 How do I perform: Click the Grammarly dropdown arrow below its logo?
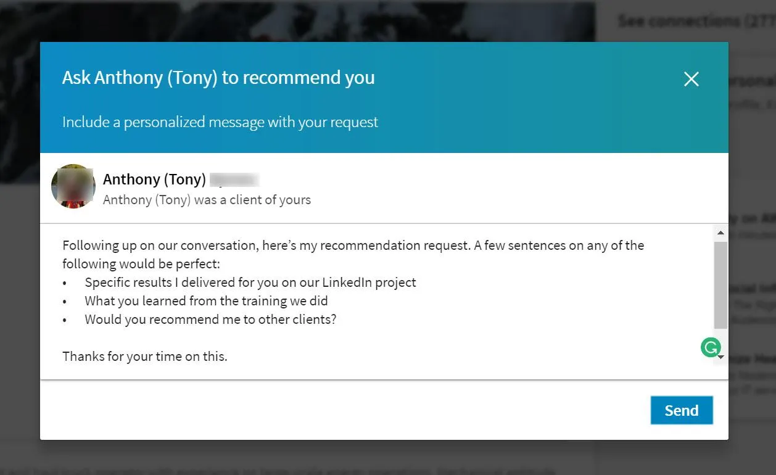(719, 357)
